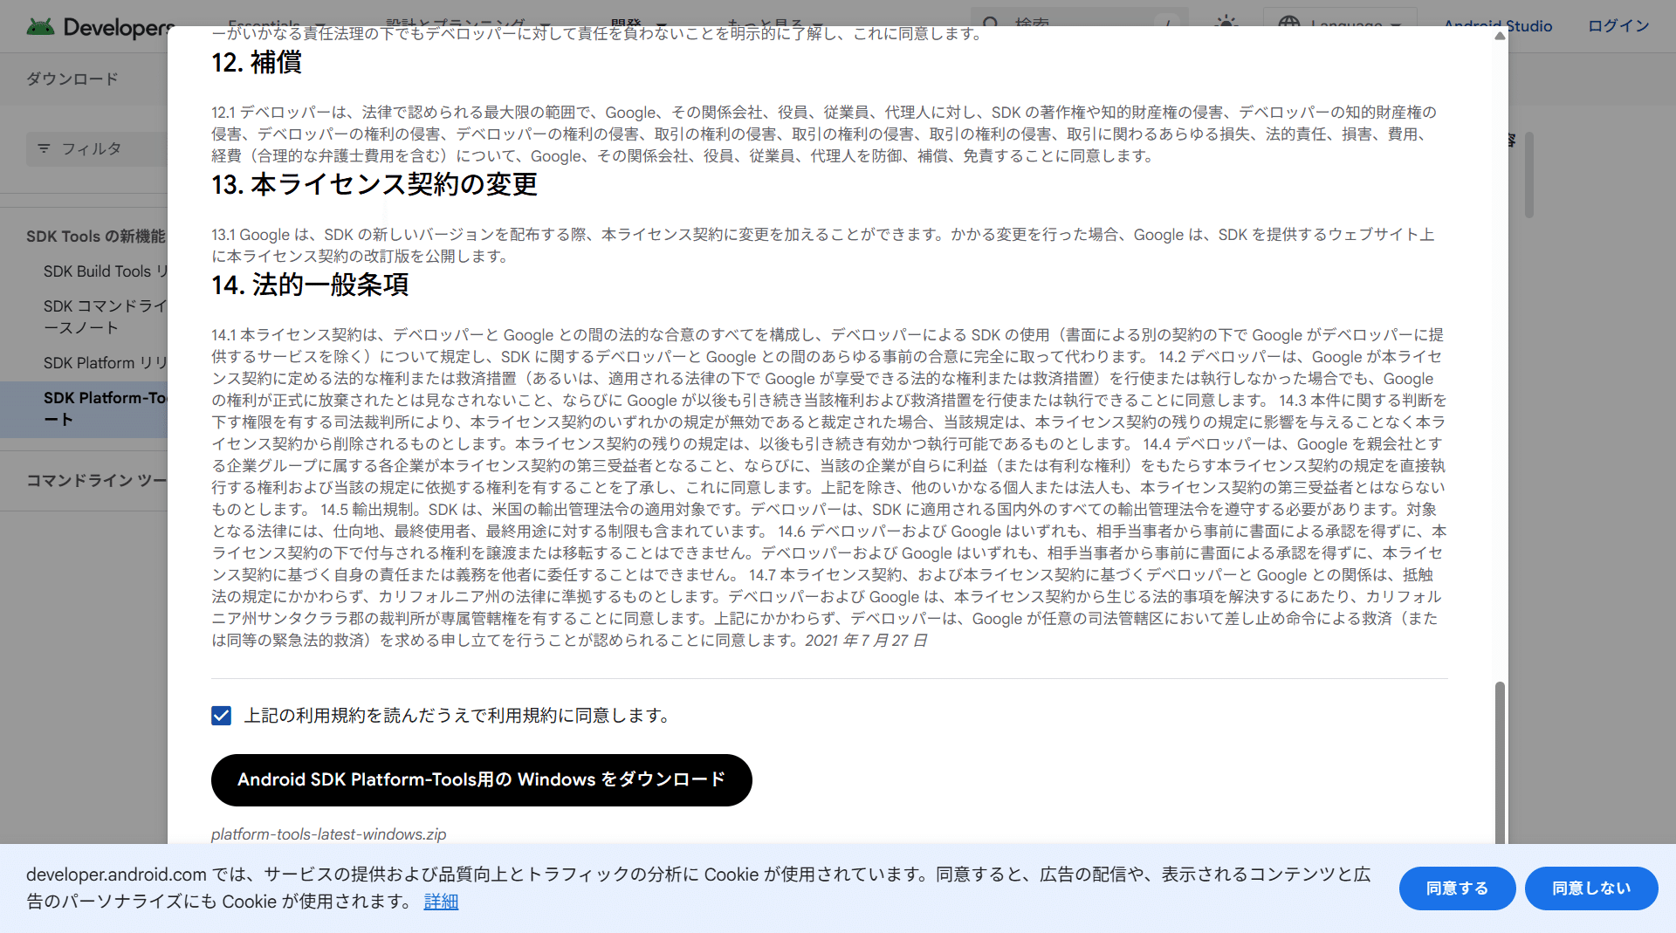This screenshot has height=933, width=1676.
Task: Click the platform-tools-latest-windows.zip file name
Action: point(328,834)
